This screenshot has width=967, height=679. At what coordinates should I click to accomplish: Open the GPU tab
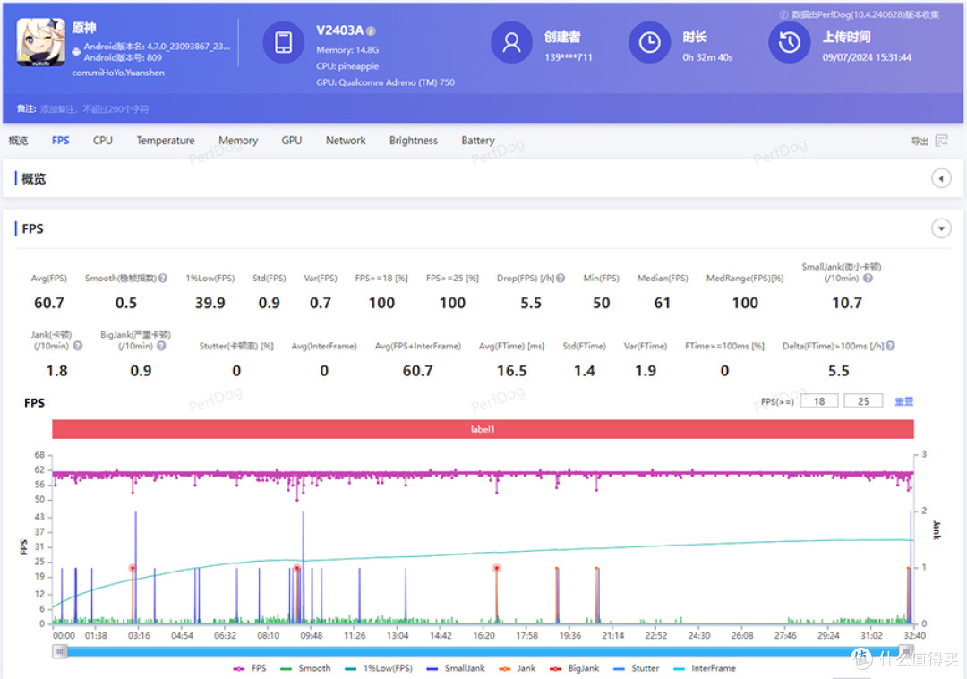(x=292, y=141)
